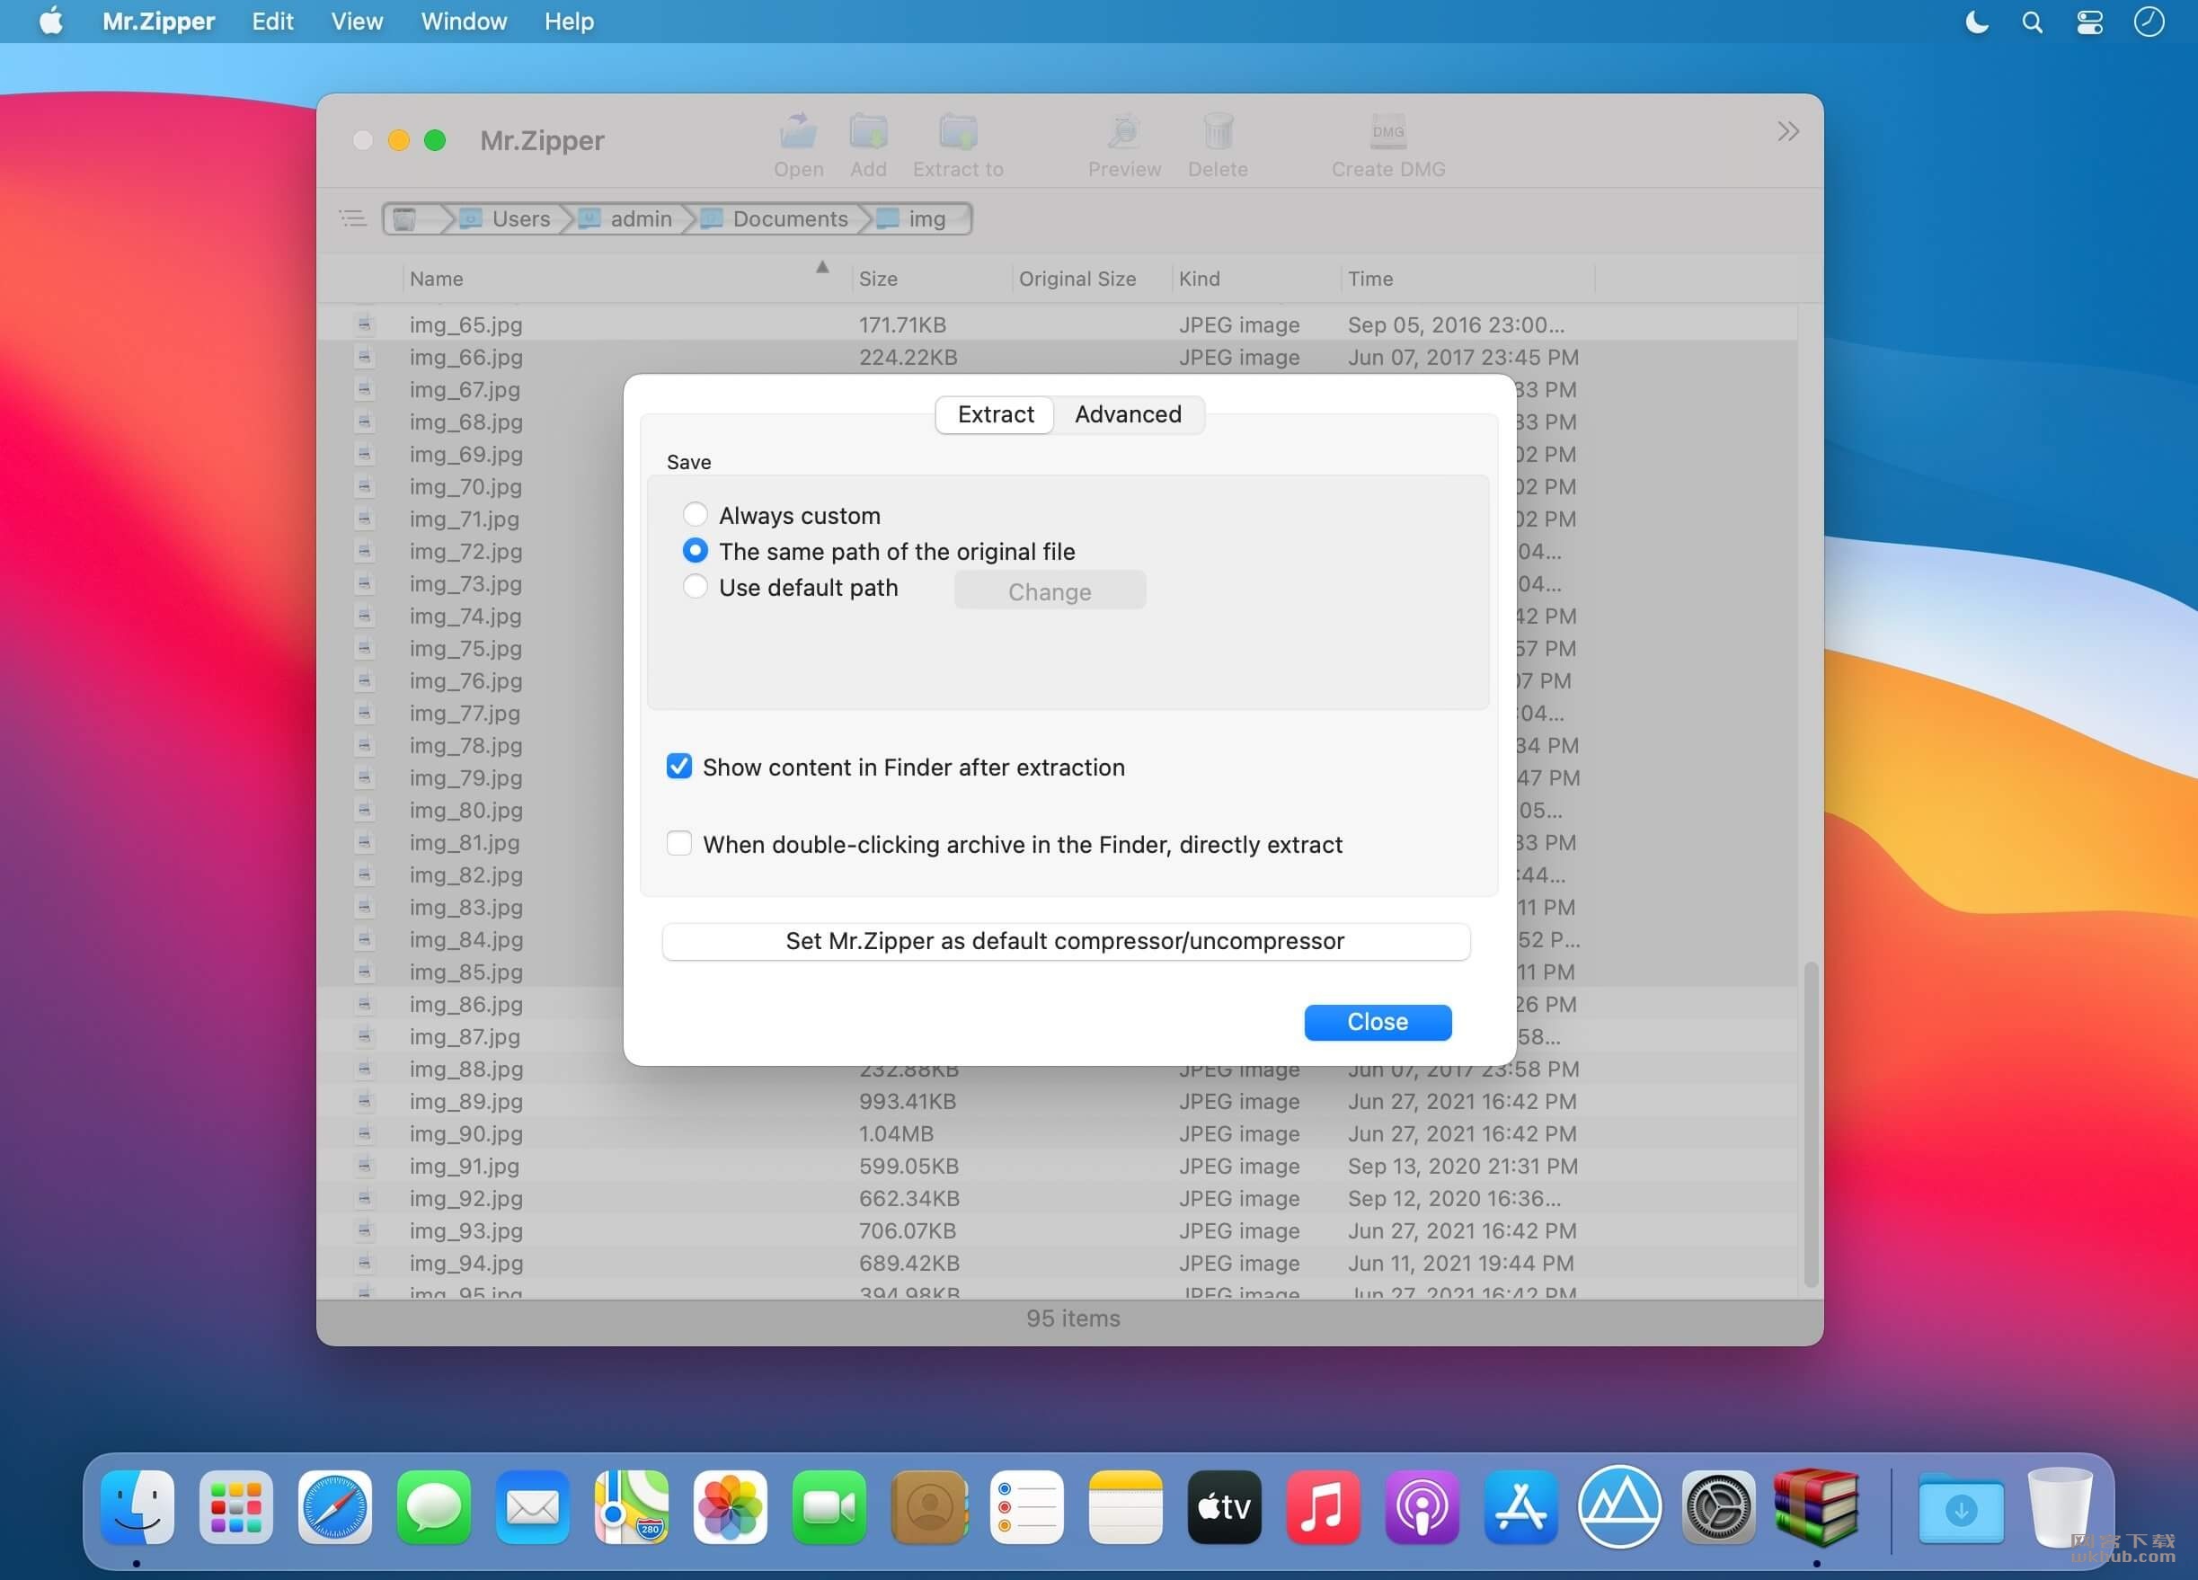Open the View menu

pos(357,22)
